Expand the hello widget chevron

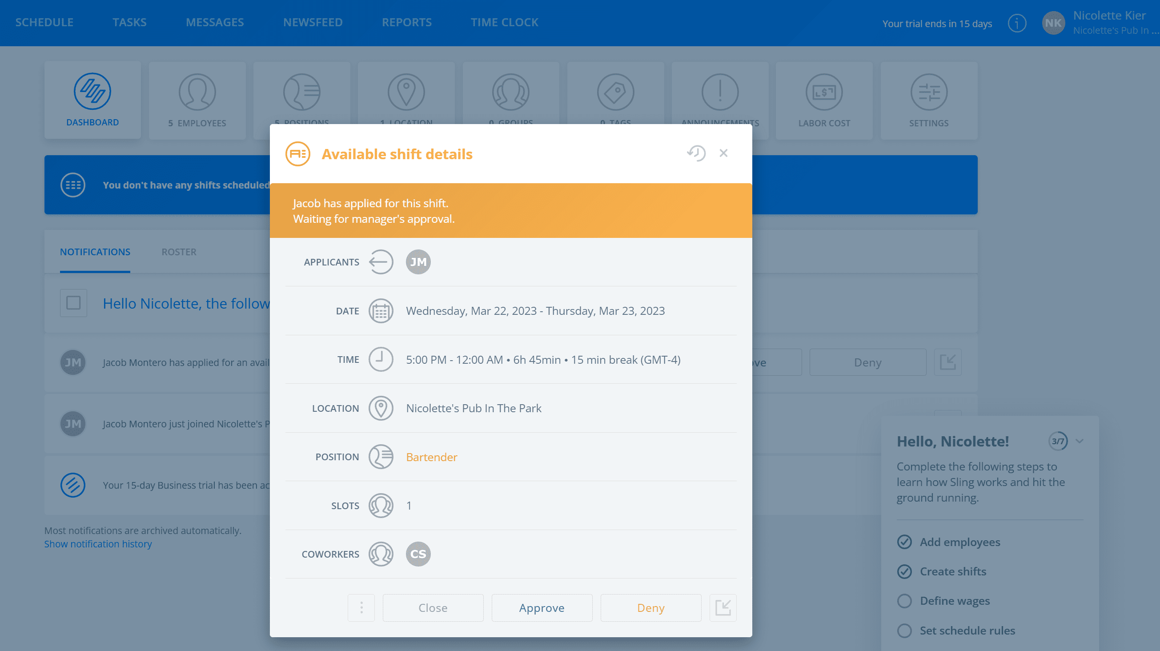pos(1080,441)
